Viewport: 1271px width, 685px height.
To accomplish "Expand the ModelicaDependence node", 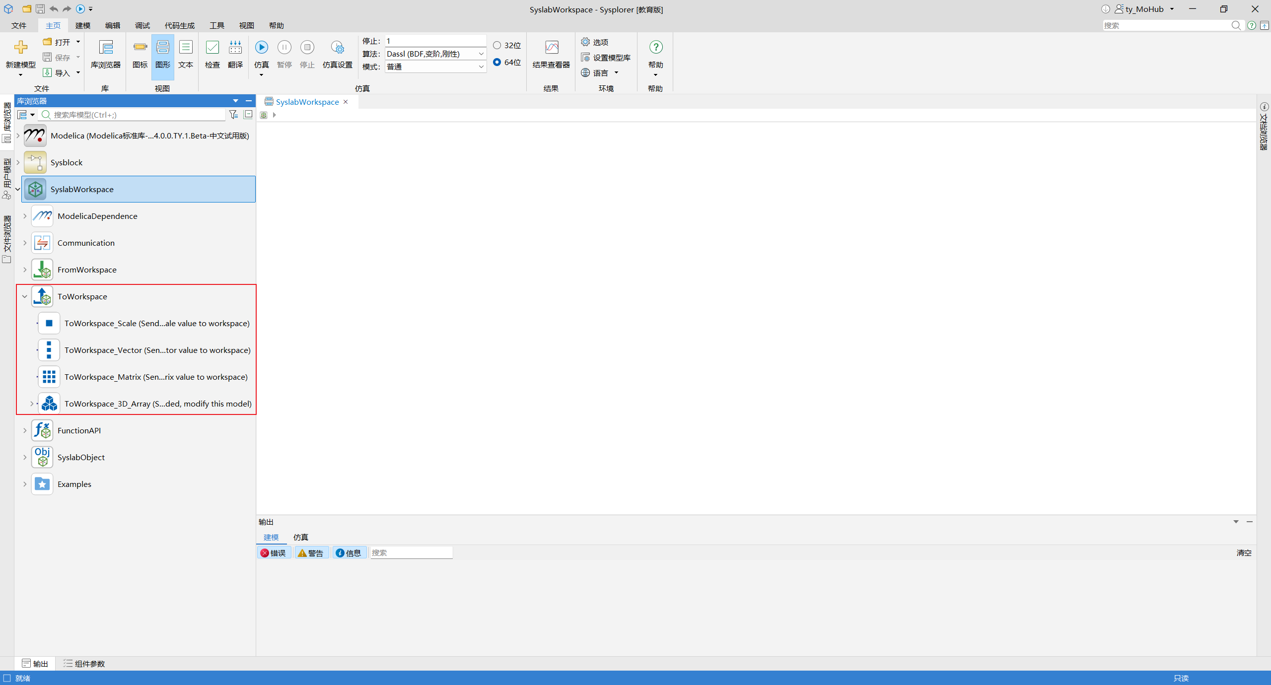I will (x=25, y=216).
